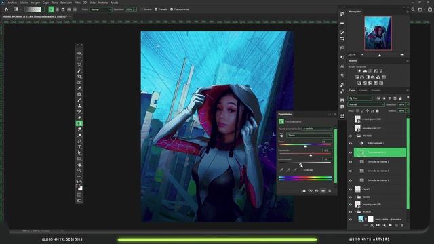Hide the Brillo/contraste 2 layer
Viewport: 434px width, 244px height.
pos(351,144)
